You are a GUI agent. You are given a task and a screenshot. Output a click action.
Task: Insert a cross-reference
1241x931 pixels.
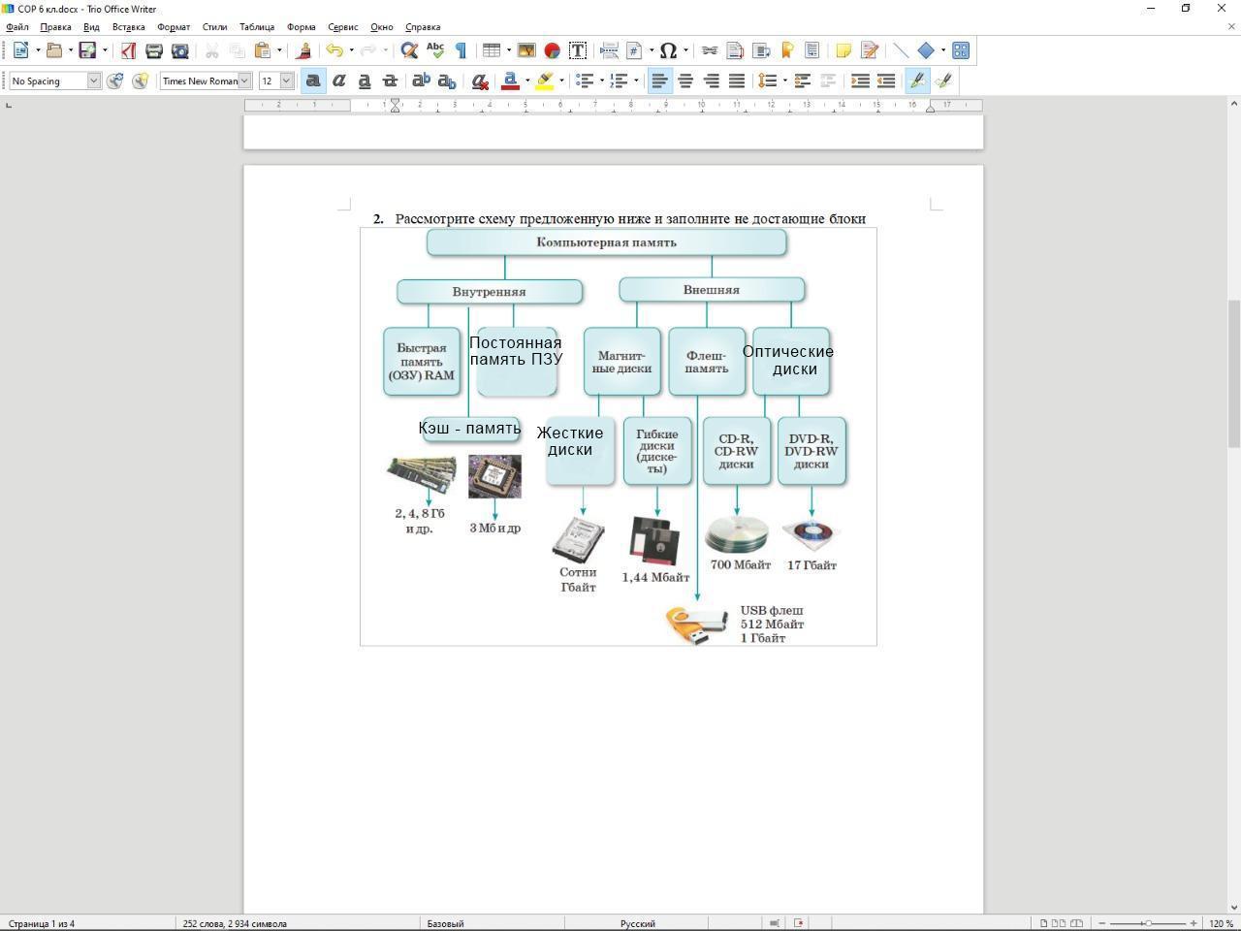click(812, 50)
